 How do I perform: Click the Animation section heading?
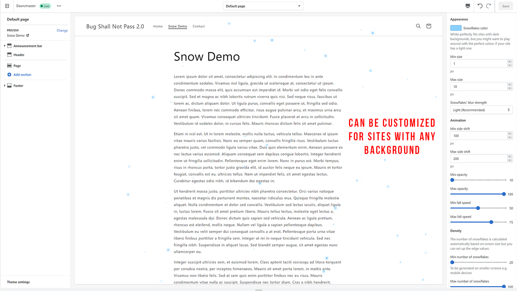tap(458, 120)
